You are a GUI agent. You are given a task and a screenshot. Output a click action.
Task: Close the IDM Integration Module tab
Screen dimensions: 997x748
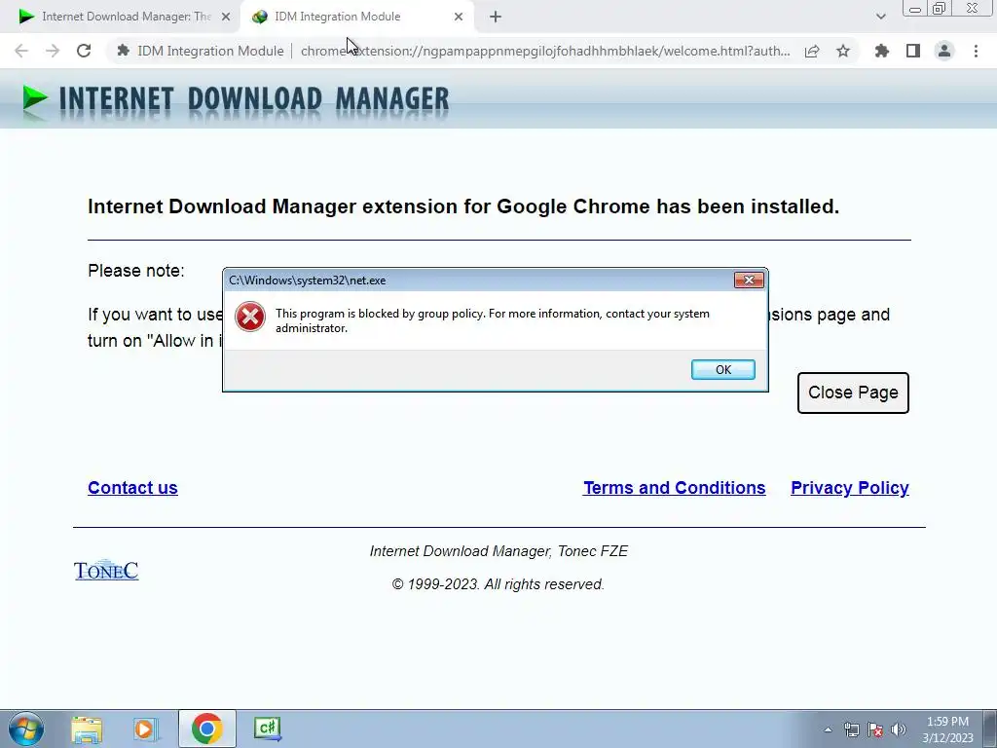pos(459,18)
